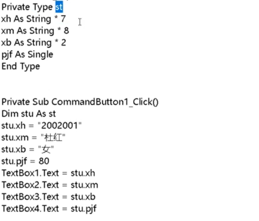Click the value 80 in stu.pjf line
The width and height of the screenshot is (259, 221).
point(44,161)
